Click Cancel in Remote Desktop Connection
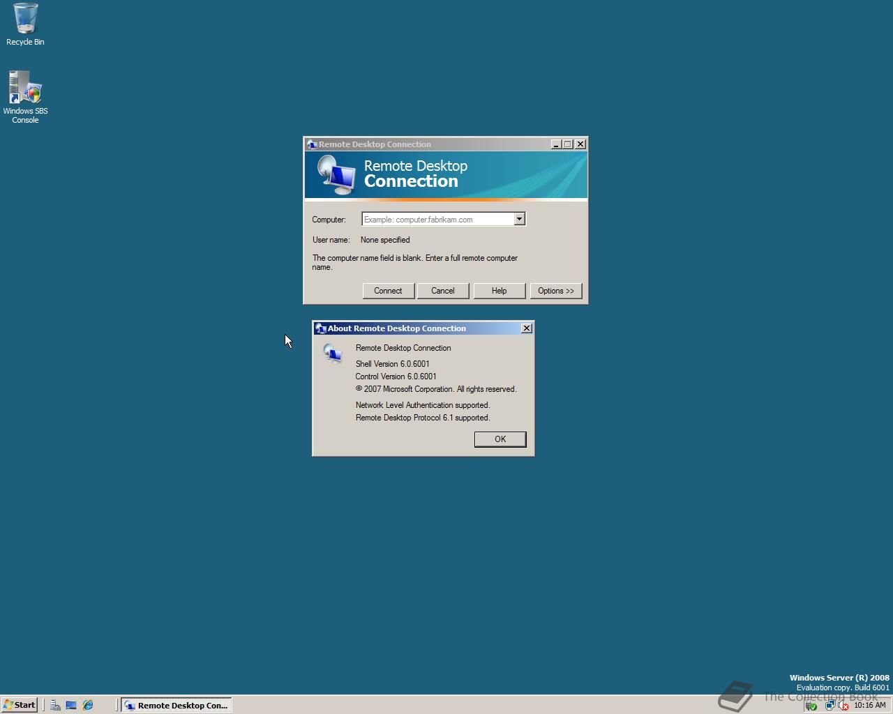Viewport: 893px width, 714px height. point(443,291)
